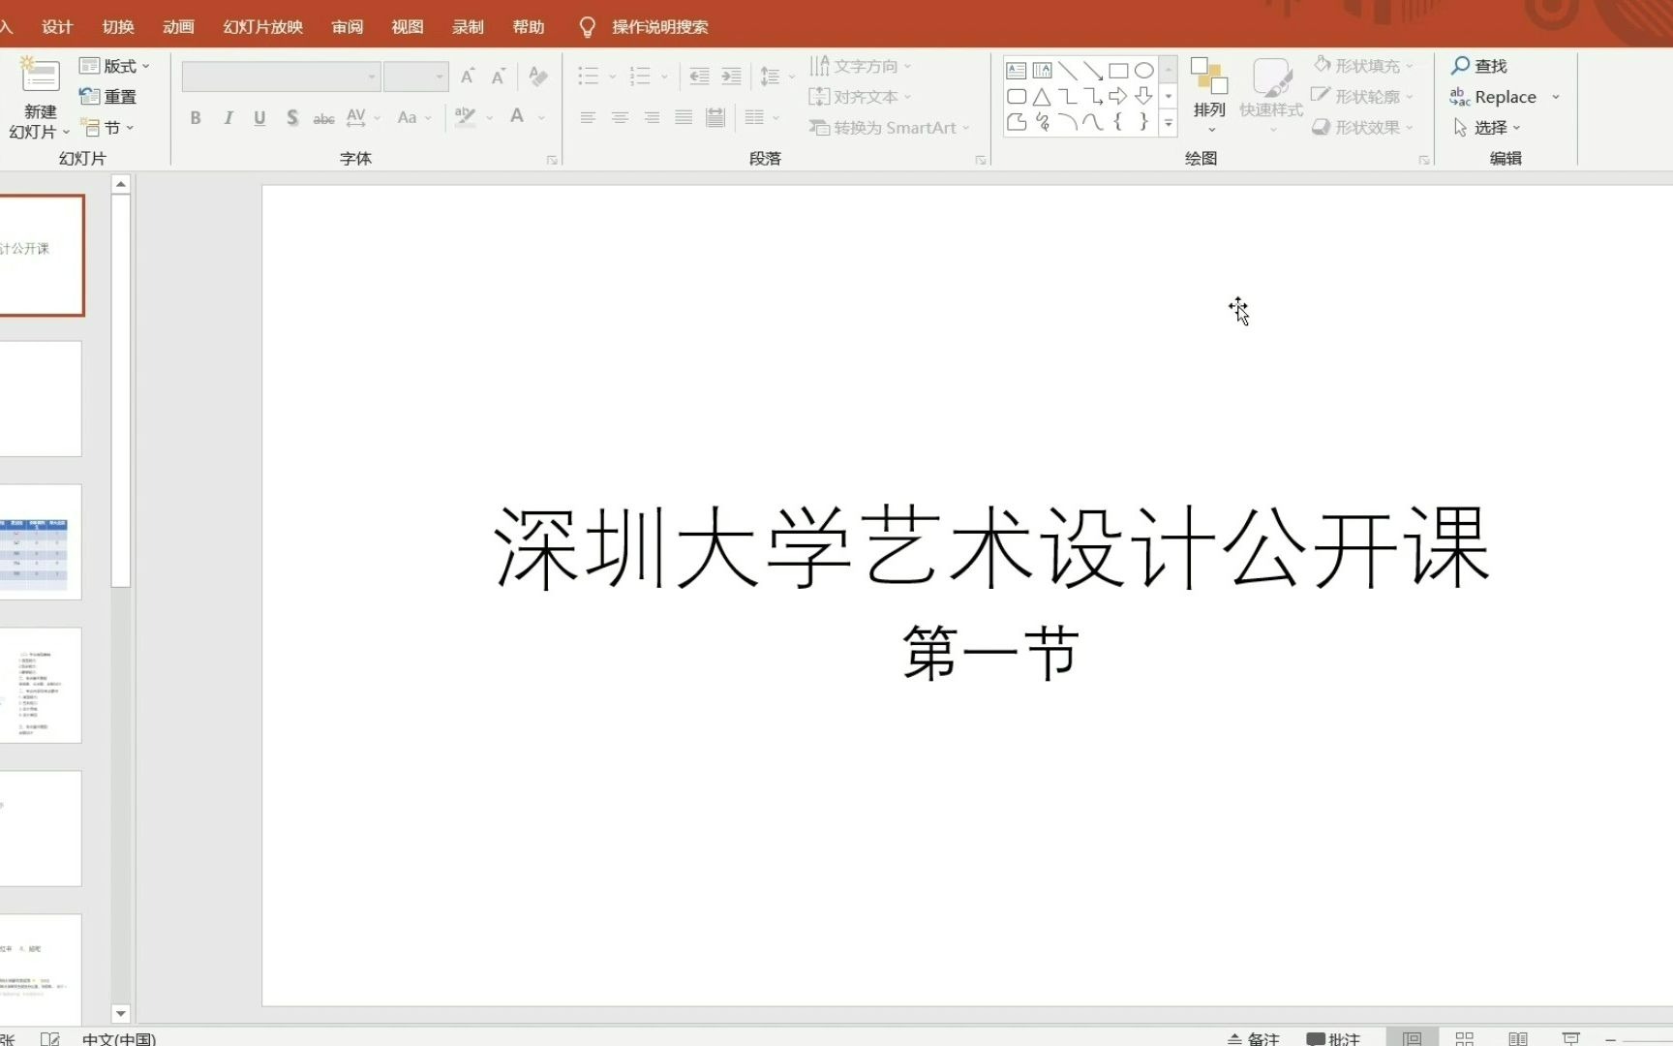Click the bullets list icon
1673x1046 pixels.
pos(588,77)
